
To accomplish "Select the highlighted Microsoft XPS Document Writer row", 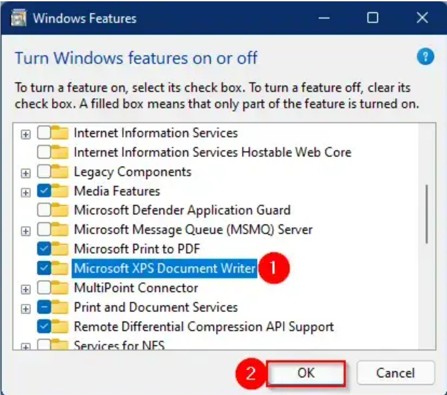I will [x=164, y=269].
